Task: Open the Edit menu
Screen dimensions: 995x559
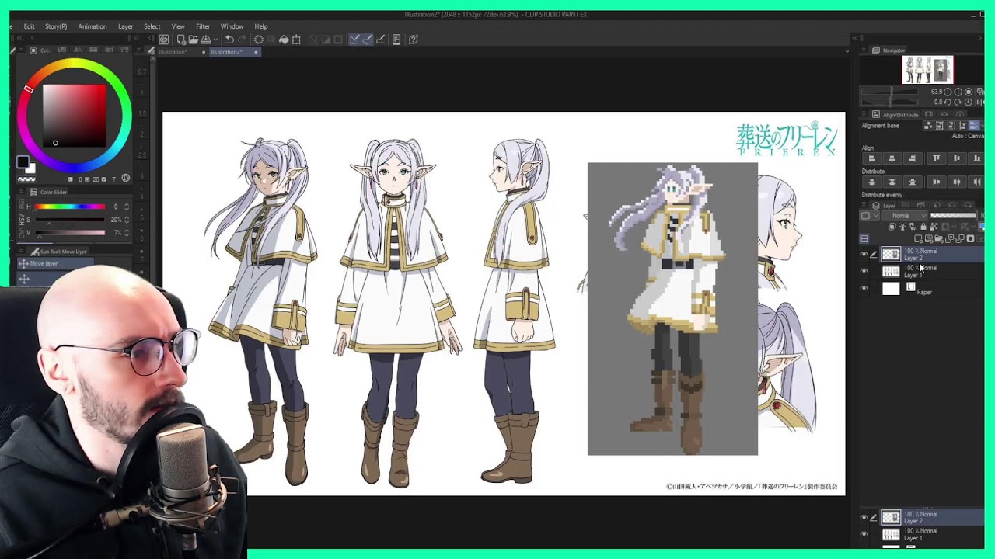Action: click(29, 26)
